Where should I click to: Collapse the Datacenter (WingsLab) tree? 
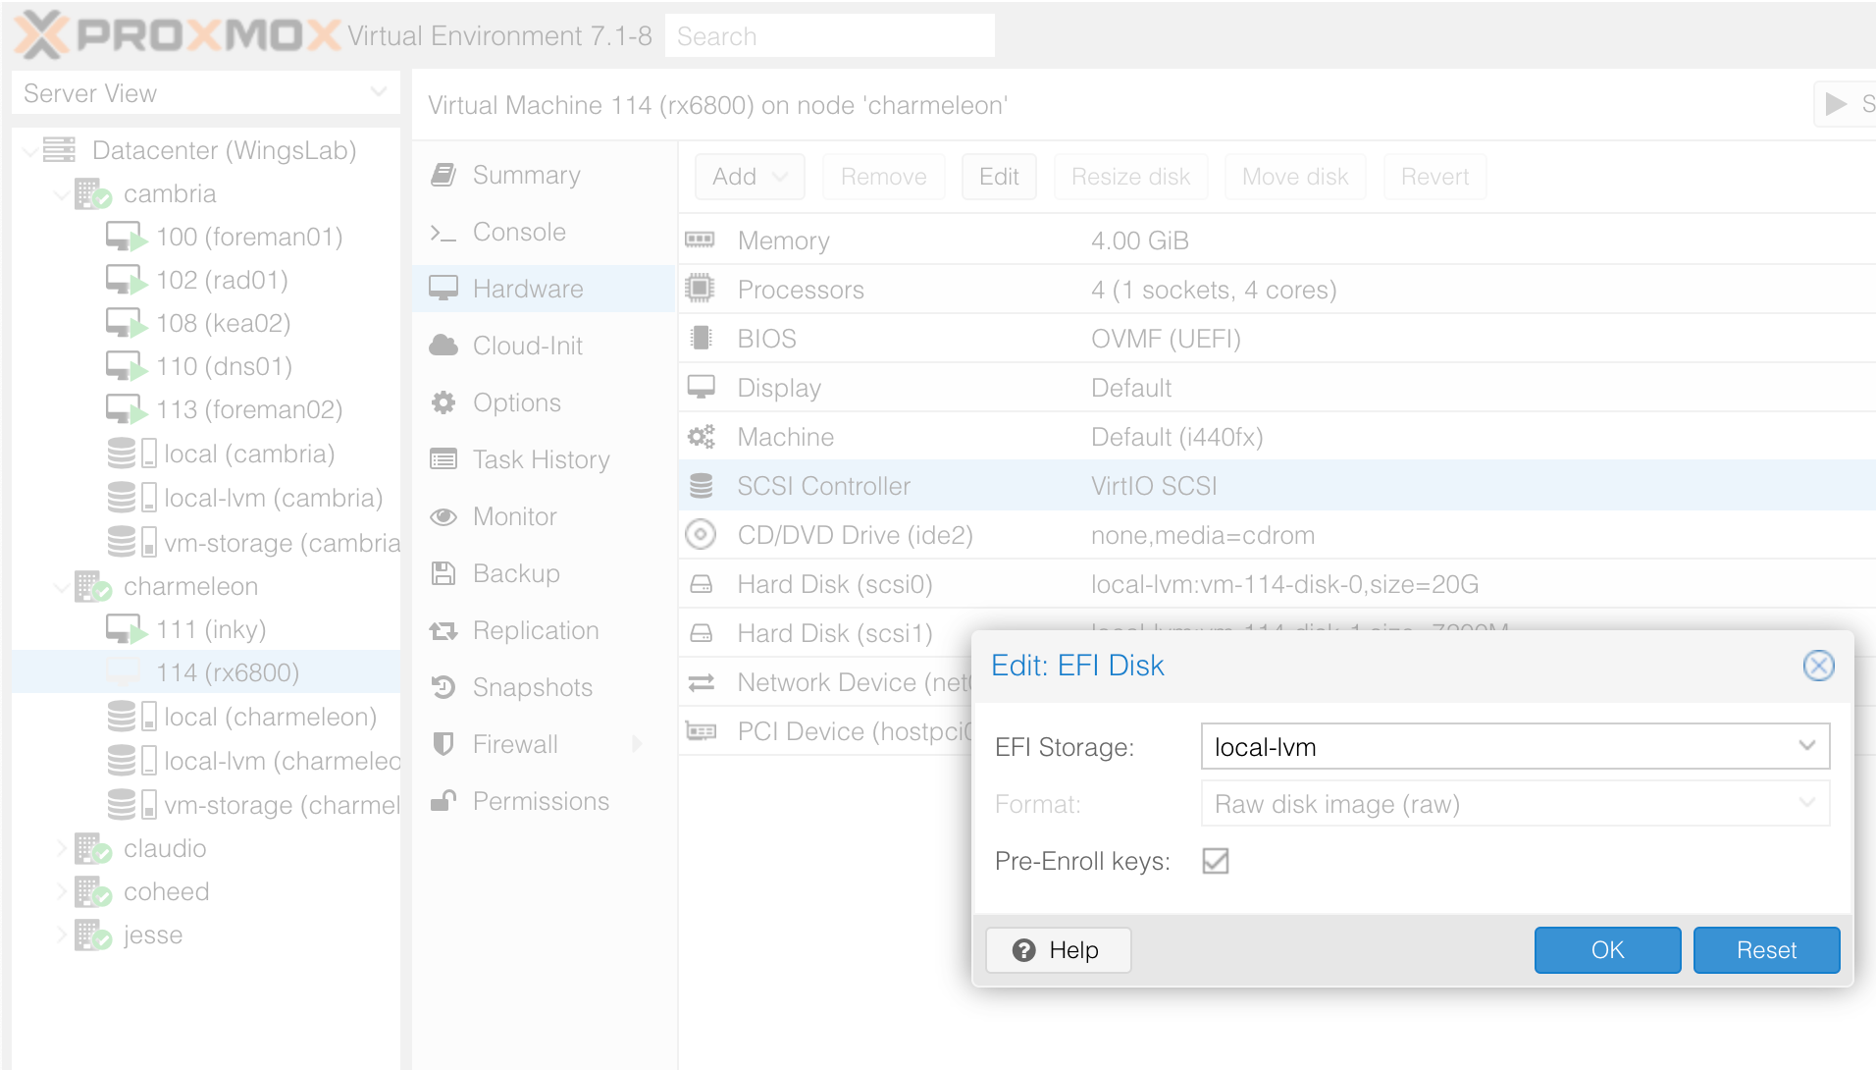tap(29, 150)
